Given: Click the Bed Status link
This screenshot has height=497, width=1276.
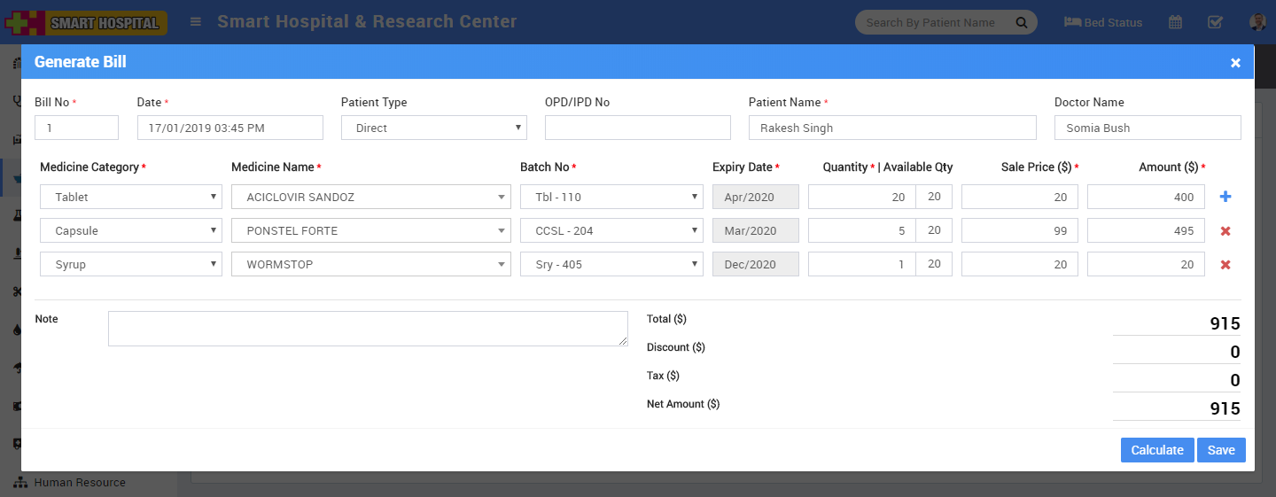Looking at the screenshot, I should 1103,22.
